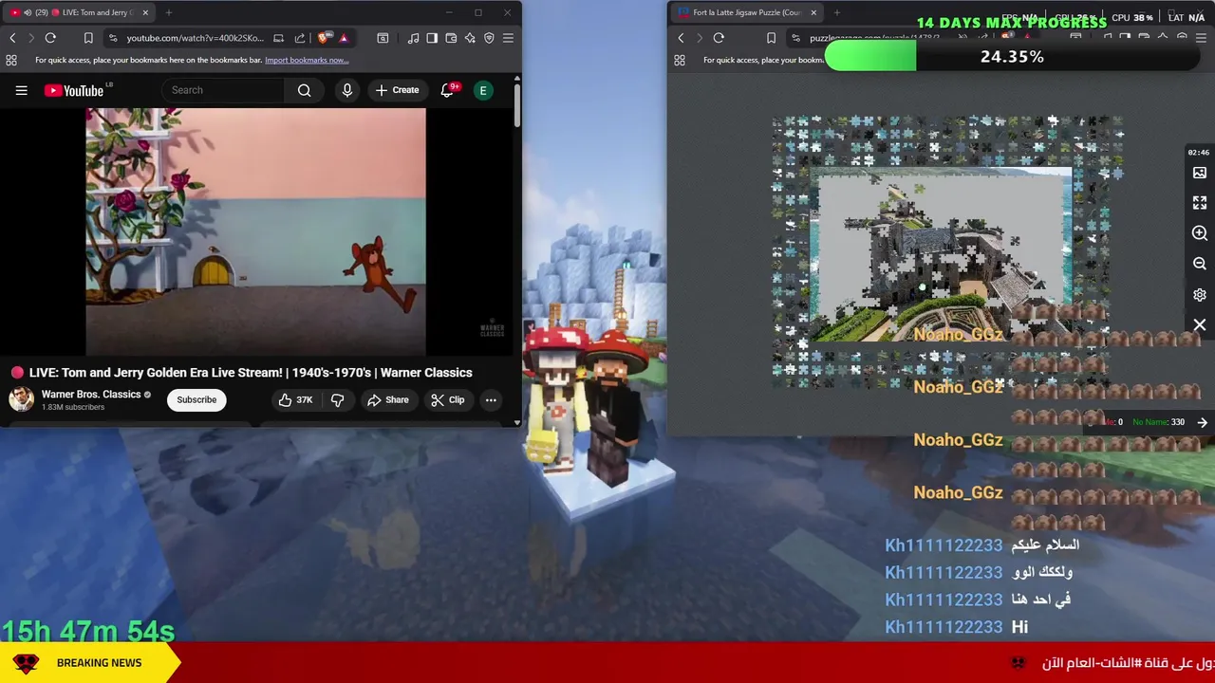This screenshot has height=683, width=1215.
Task: Share the Tom and Jerry live stream
Action: 387,399
